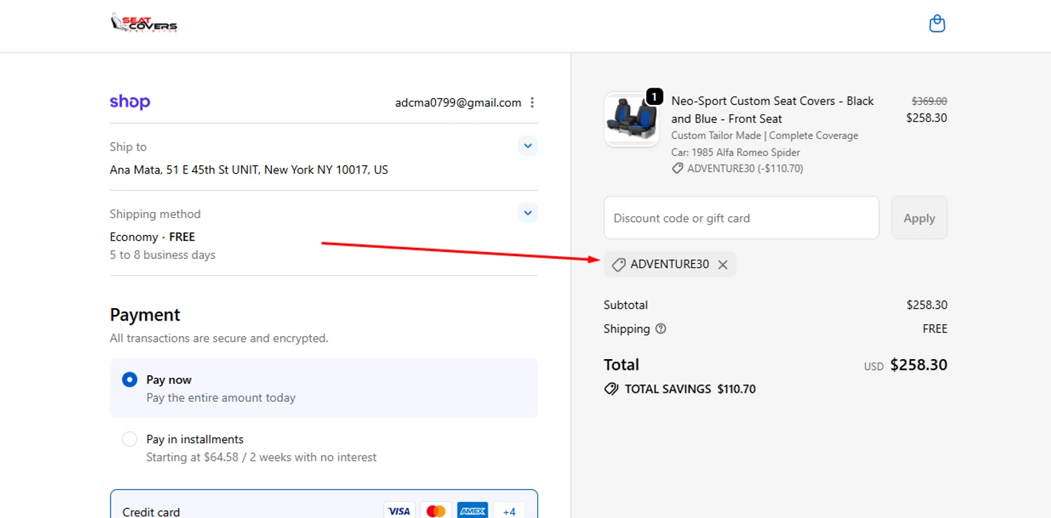This screenshot has width=1051, height=518.
Task: Click the struck-through $369.00 price
Action: pos(929,101)
